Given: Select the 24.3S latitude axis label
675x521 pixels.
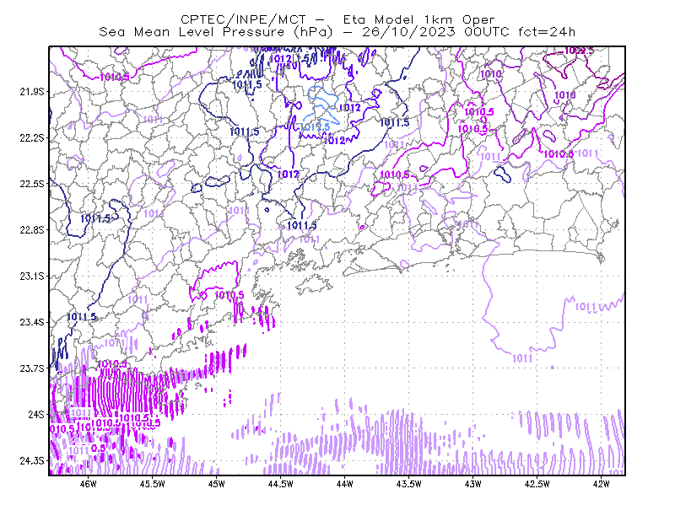Looking at the screenshot, I should [32, 461].
